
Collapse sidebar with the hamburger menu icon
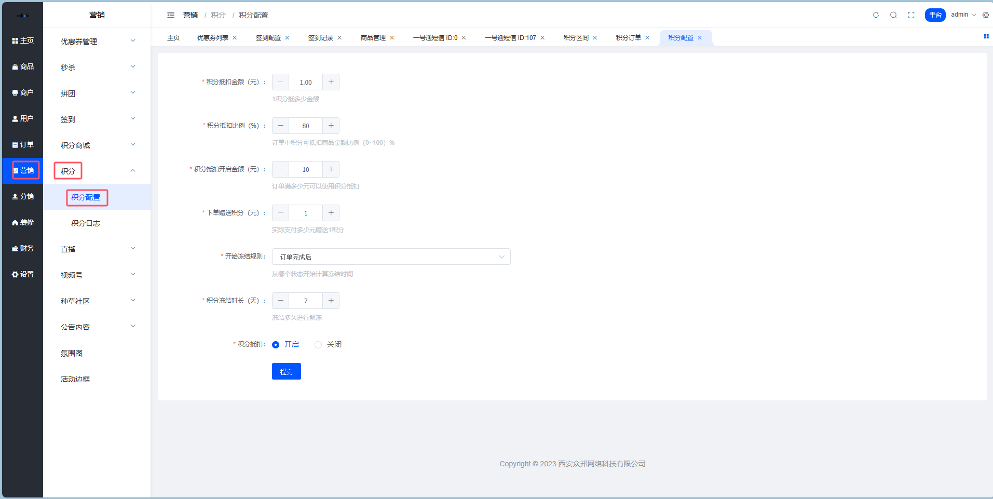(171, 15)
